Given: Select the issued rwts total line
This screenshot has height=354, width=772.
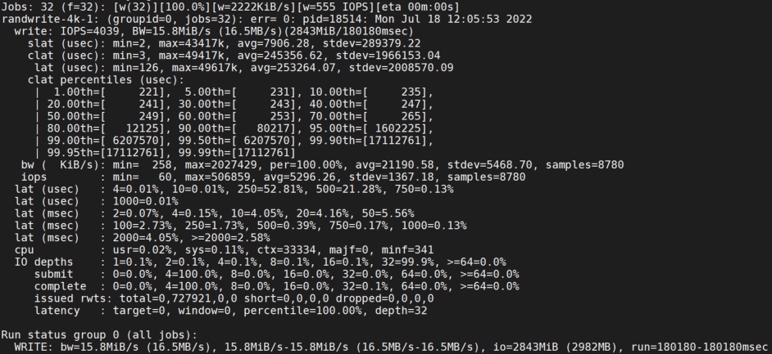Looking at the screenshot, I should tap(234, 298).
